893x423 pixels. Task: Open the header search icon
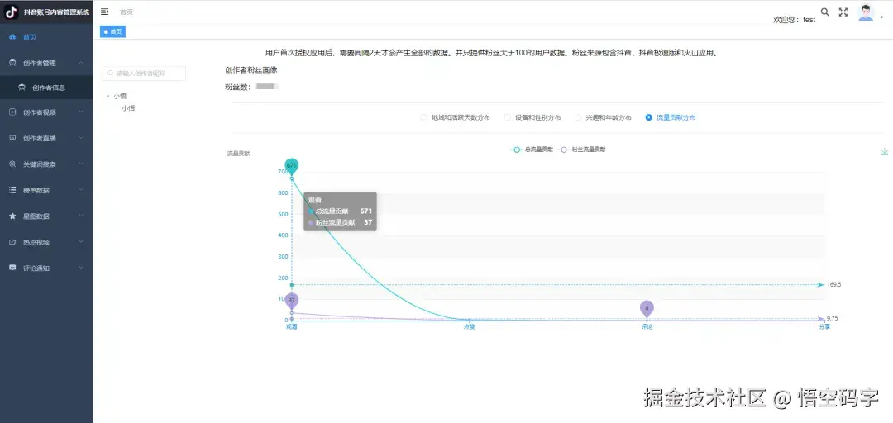click(824, 12)
